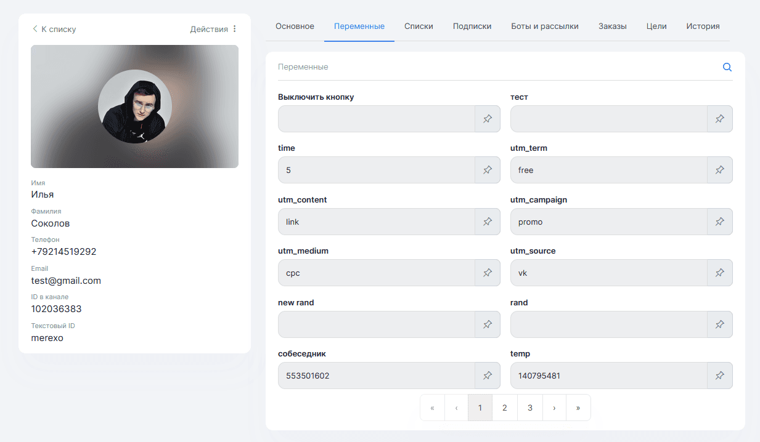The image size is (760, 442).
Task: Go to next page of variables
Action: click(554, 408)
